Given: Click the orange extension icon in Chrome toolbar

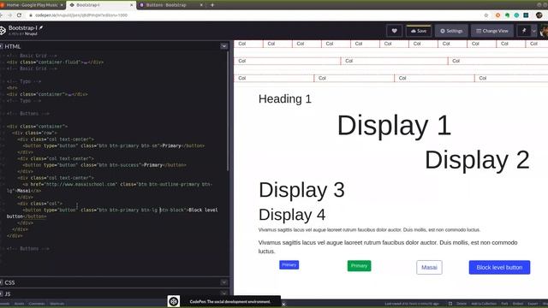Looking at the screenshot, I should click(x=497, y=15).
